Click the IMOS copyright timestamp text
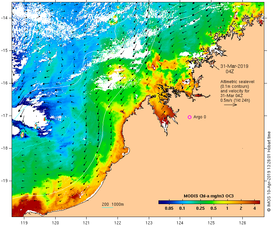Image resolution: width=273 pixels, height=226 pixels. coord(269,171)
